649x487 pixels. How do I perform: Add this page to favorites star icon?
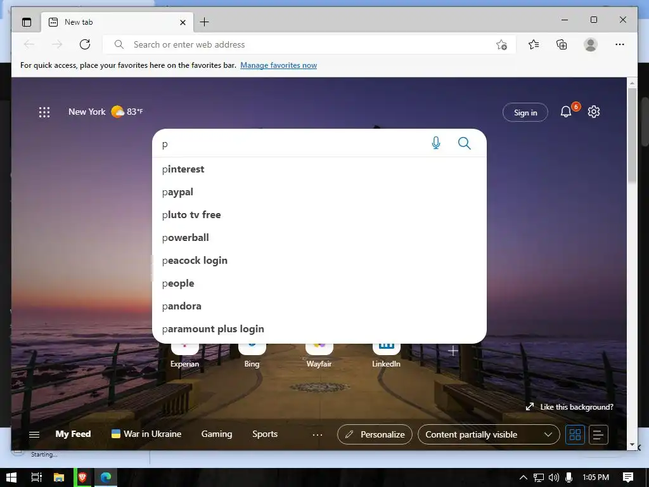(x=502, y=45)
